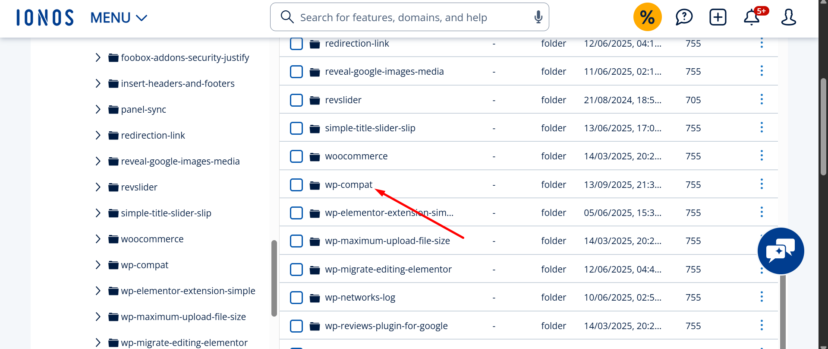Select wp-migrate-editing-elementor in folder tree
The height and width of the screenshot is (349, 828).
pyautogui.click(x=184, y=343)
